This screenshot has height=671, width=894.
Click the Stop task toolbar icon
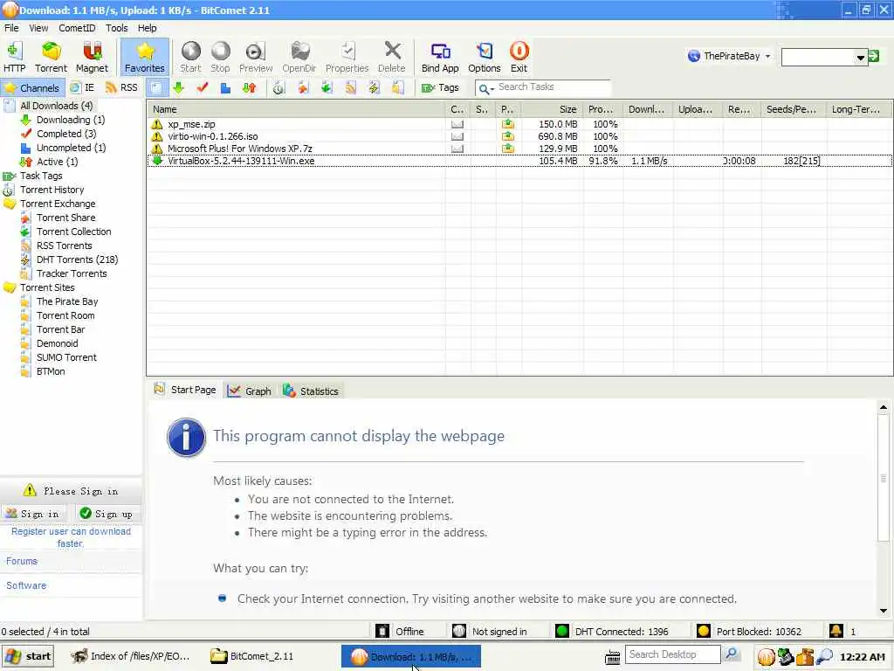tap(220, 57)
